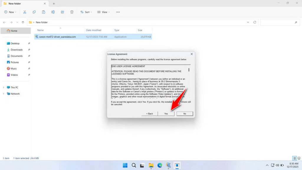Click Yes to accept the license agreement

[x=166, y=114]
